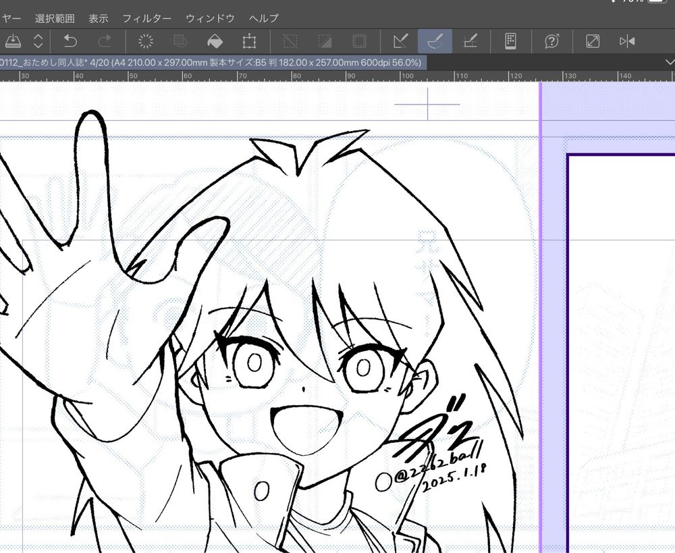Toggle Snap to Grid
The width and height of the screenshot is (675, 553).
tap(470, 41)
